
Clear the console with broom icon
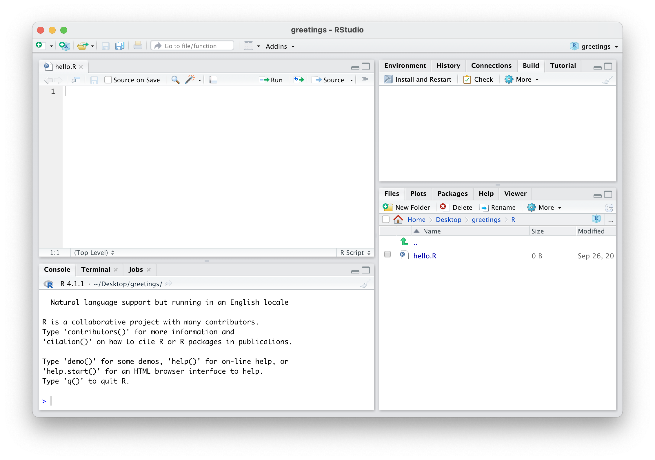[365, 284]
